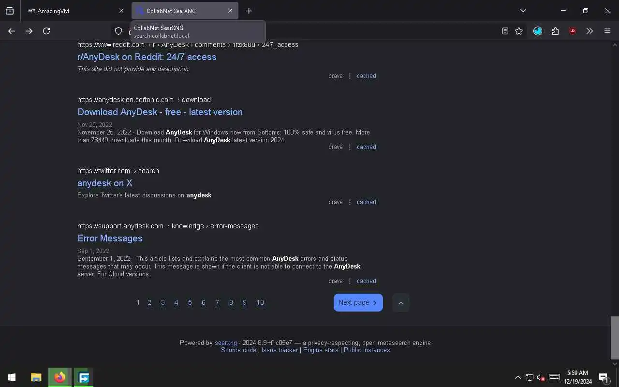Viewport: 619px width, 387px height.
Task: Show more tools overflow chevrons
Action: pyautogui.click(x=590, y=31)
